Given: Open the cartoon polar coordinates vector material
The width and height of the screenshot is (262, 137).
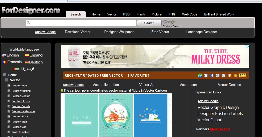Looking at the screenshot, I should (x=97, y=91).
